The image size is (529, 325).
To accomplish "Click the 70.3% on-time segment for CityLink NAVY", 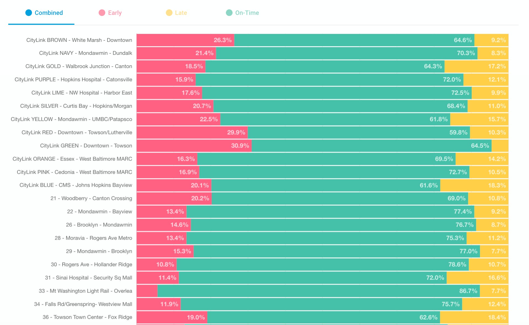I will (347, 53).
